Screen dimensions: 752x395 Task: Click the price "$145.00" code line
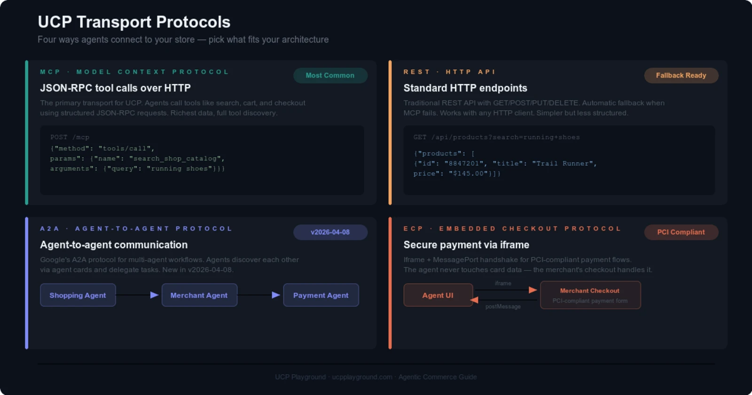tap(457, 174)
